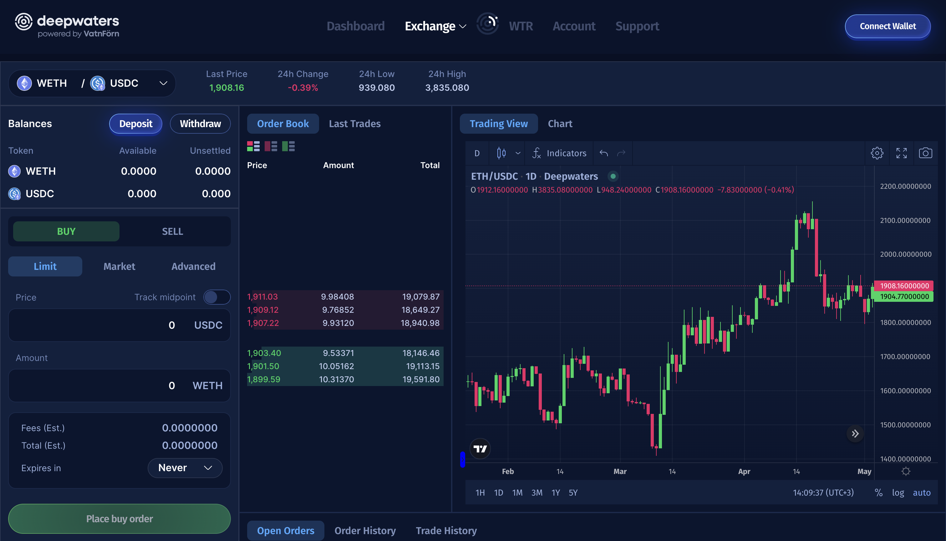This screenshot has height=541, width=946.
Task: Click the Connect Wallet button
Action: coord(888,26)
